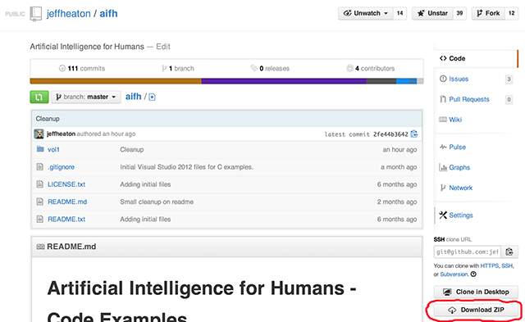Click the Settings tools icon in sidebar
The width and height of the screenshot is (525, 322).
click(x=443, y=215)
